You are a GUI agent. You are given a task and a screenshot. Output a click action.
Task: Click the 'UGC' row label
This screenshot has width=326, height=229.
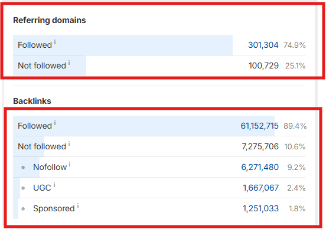(42, 188)
